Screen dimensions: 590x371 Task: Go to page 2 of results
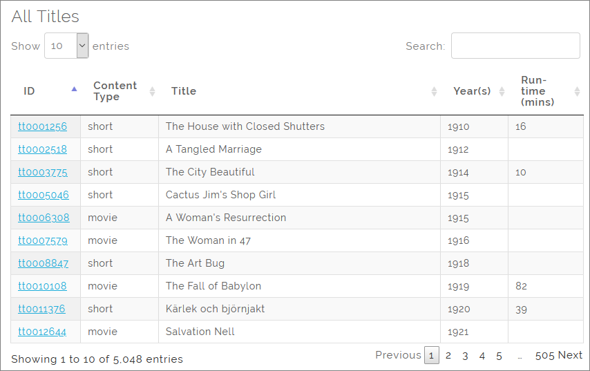click(448, 356)
